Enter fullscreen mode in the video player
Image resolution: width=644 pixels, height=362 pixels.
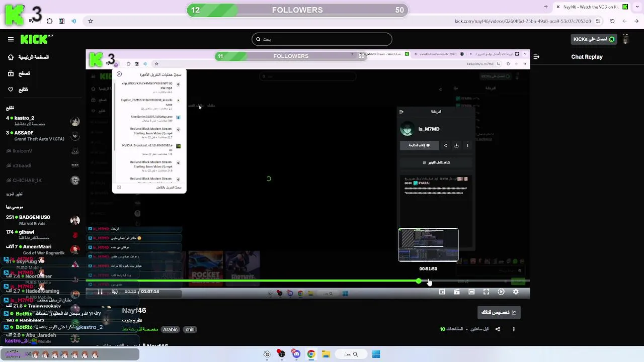click(x=486, y=292)
